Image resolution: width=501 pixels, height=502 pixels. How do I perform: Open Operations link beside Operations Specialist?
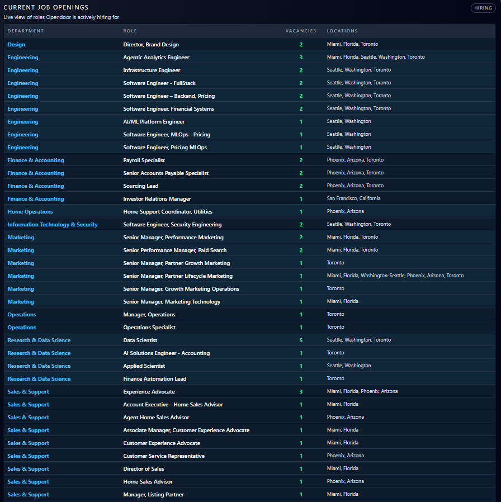pos(22,327)
